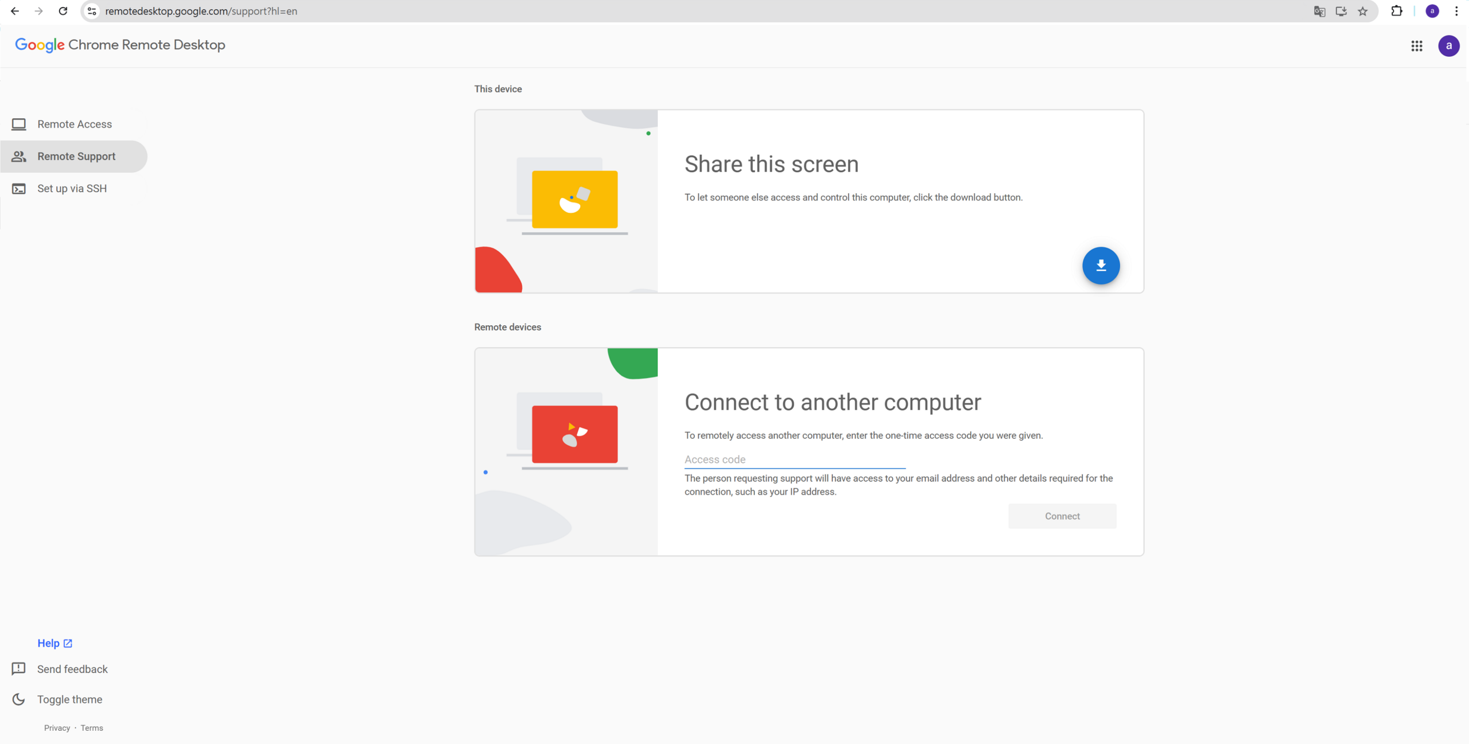Open the Extensions puzzle icon
This screenshot has height=744, width=1469.
pyautogui.click(x=1397, y=11)
